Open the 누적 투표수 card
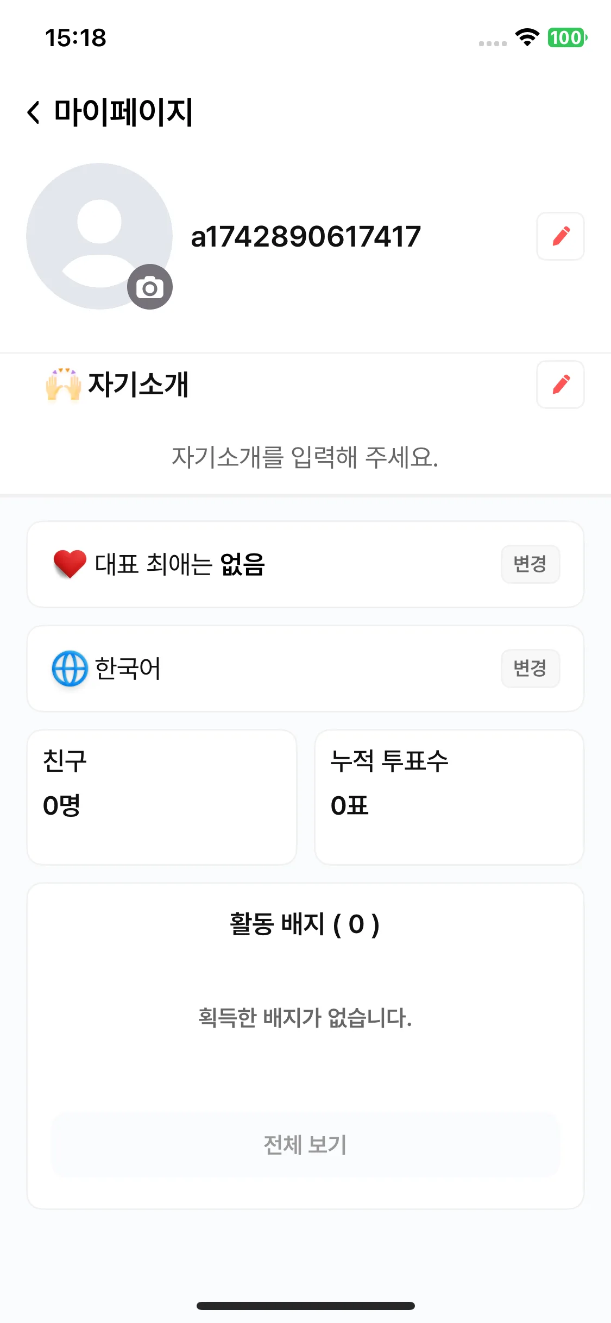 coord(449,797)
